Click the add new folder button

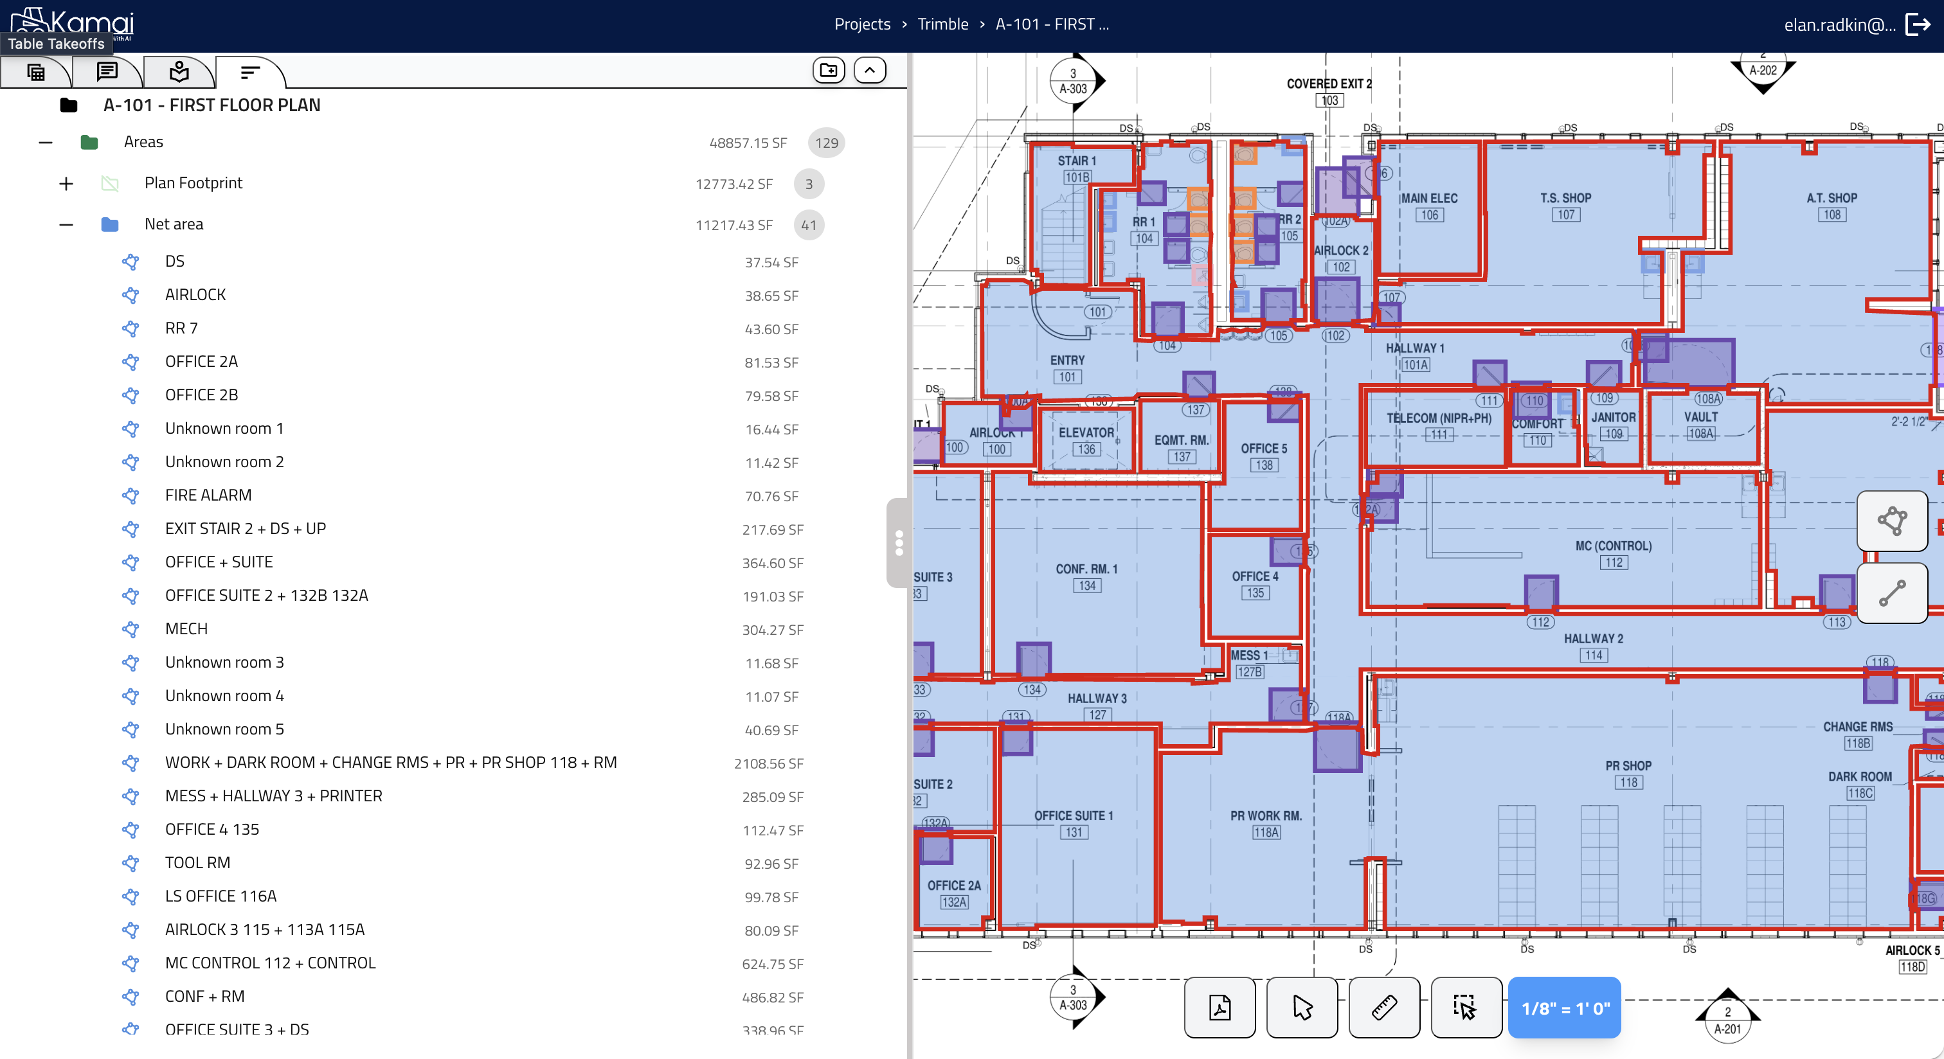(x=829, y=71)
